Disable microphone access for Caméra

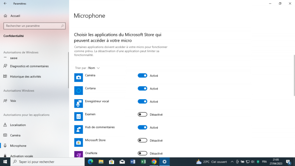click(142, 75)
